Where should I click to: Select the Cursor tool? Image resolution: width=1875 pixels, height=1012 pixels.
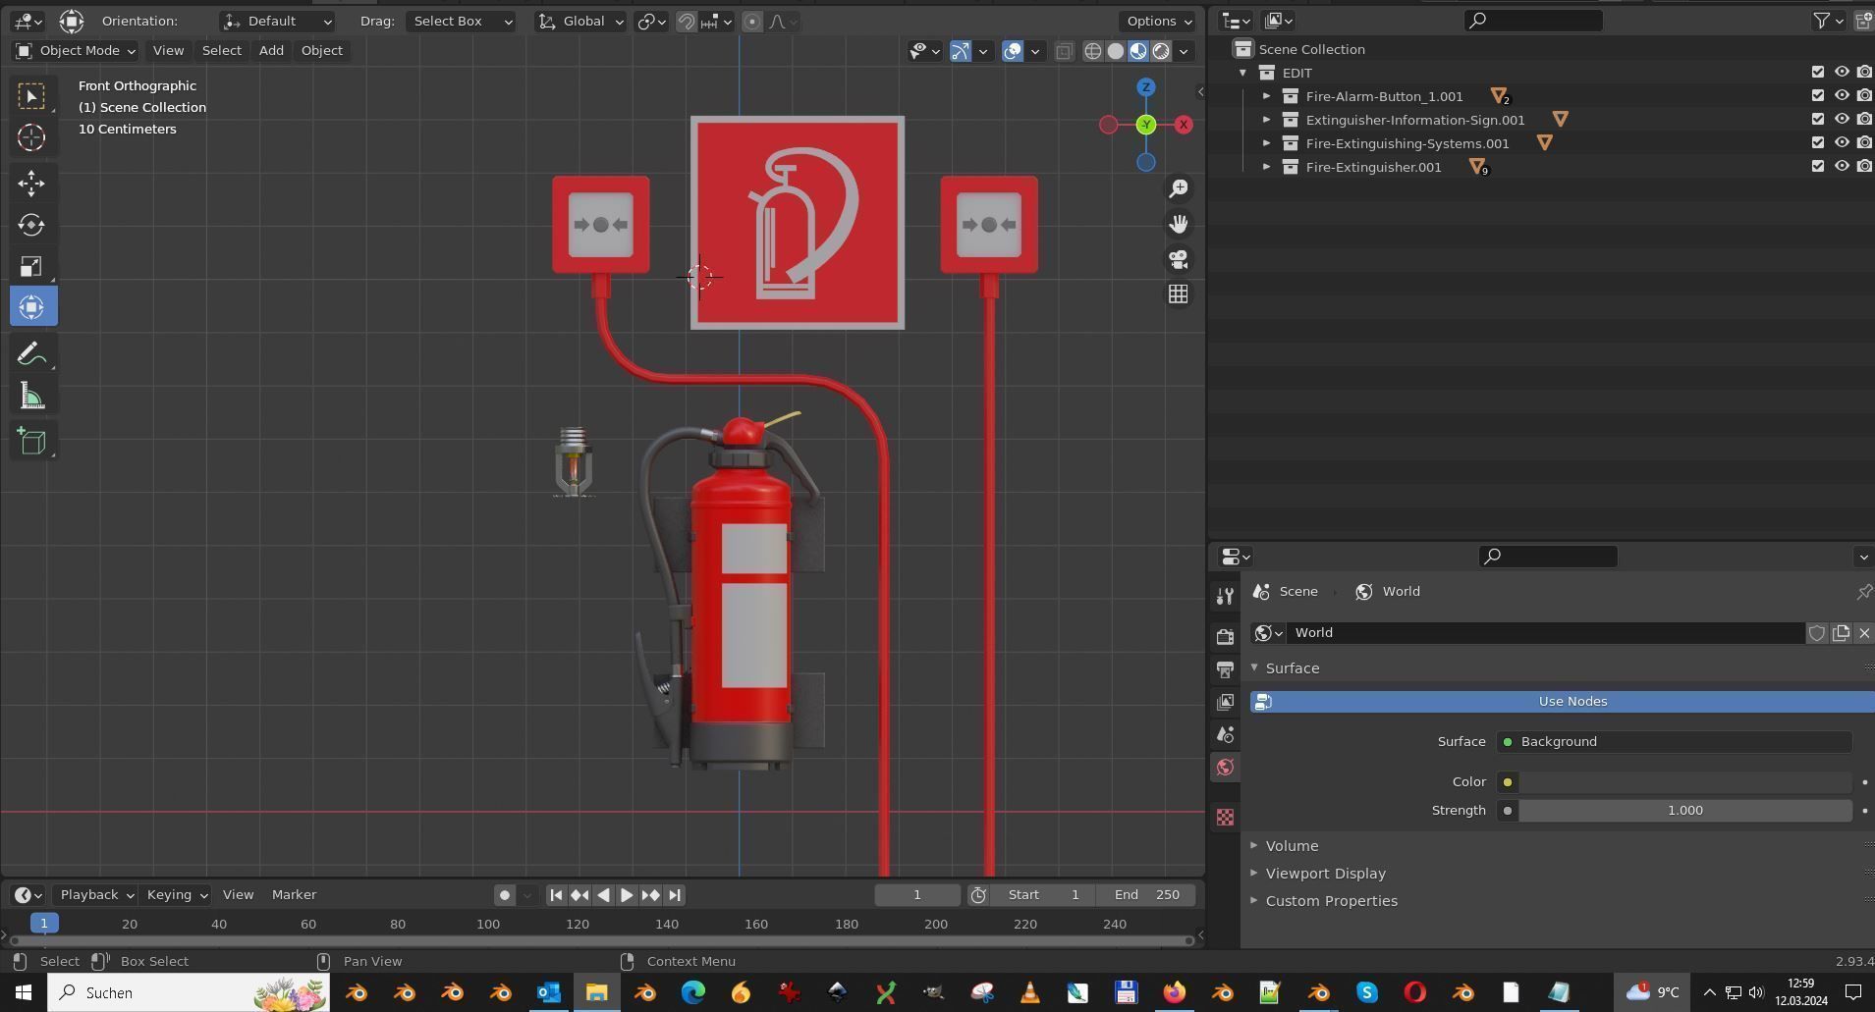31,137
